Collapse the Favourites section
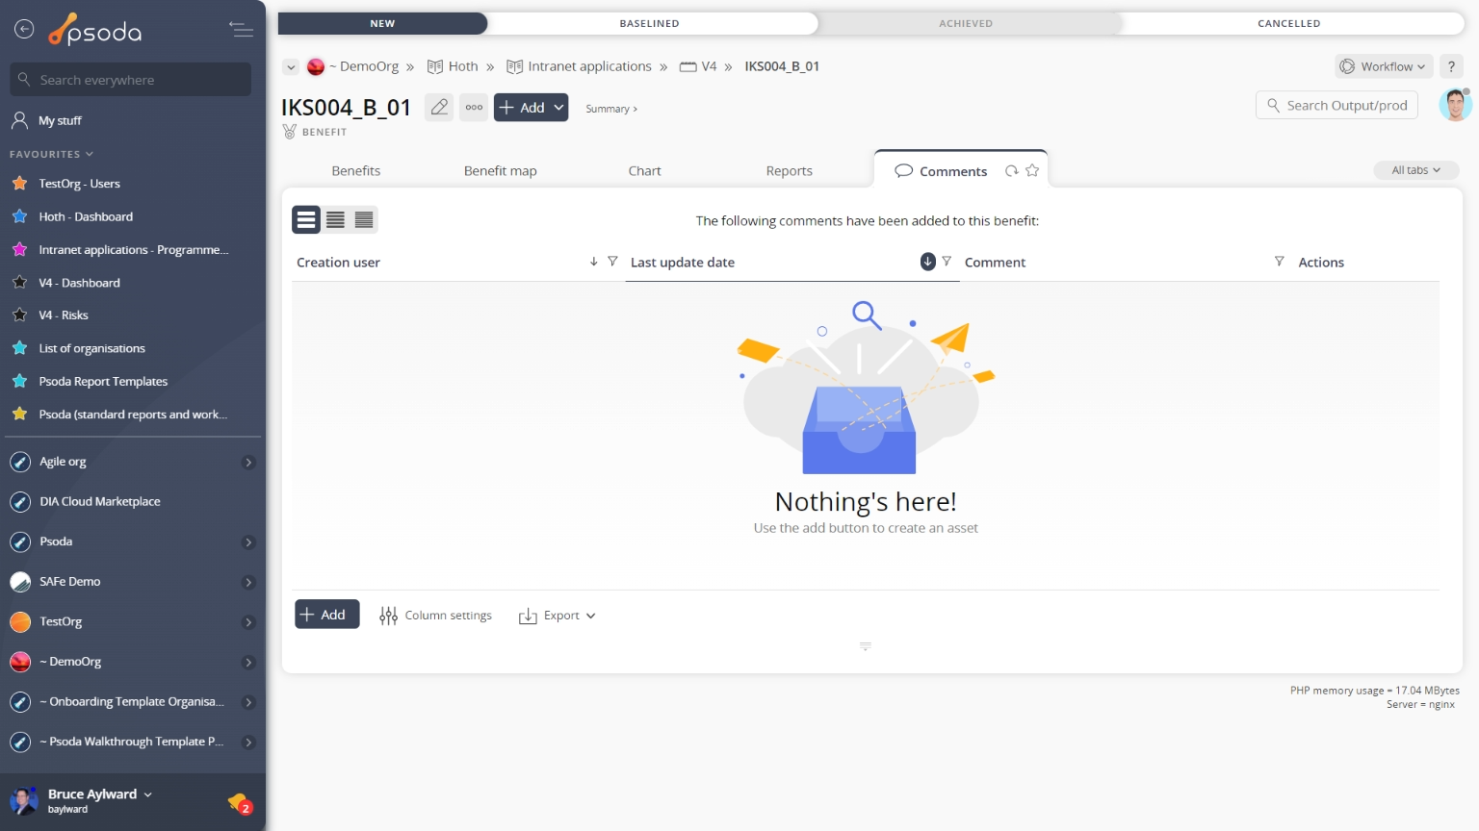Image resolution: width=1479 pixels, height=831 pixels. 51,154
